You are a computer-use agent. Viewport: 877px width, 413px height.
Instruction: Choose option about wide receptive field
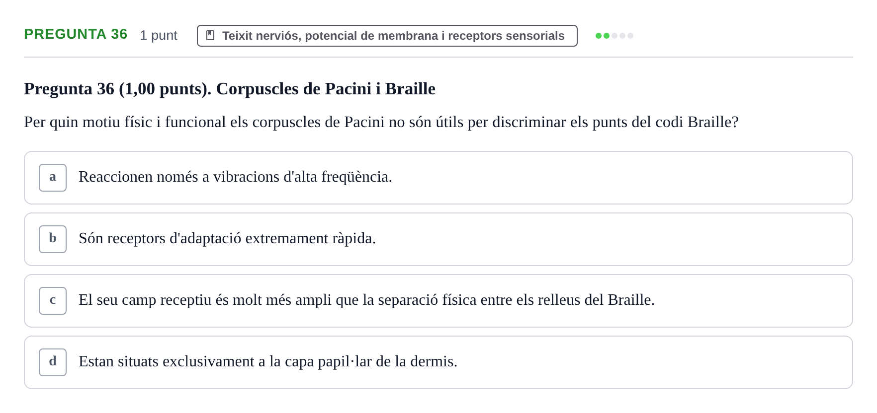tap(438, 301)
